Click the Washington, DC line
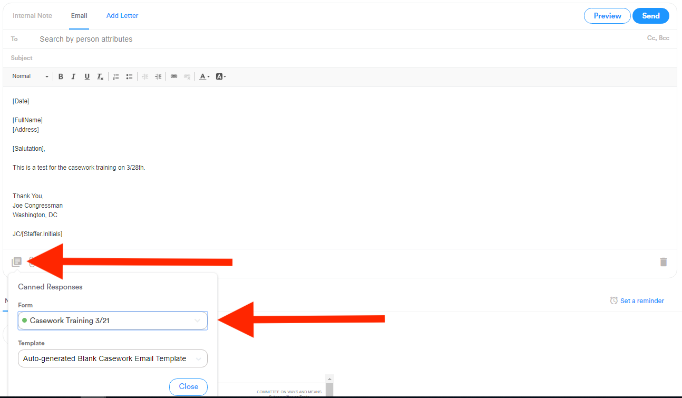The width and height of the screenshot is (682, 398). coord(35,215)
